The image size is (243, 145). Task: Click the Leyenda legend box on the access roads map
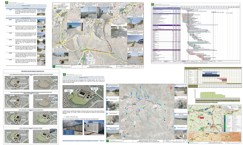coord(62,6)
